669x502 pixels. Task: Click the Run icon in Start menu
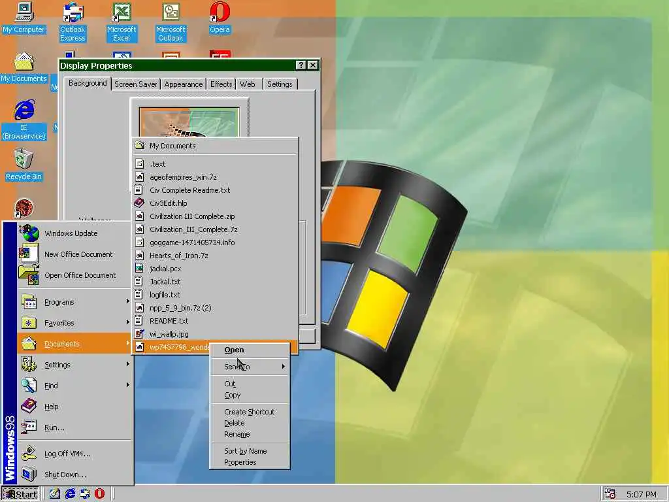tap(29, 427)
